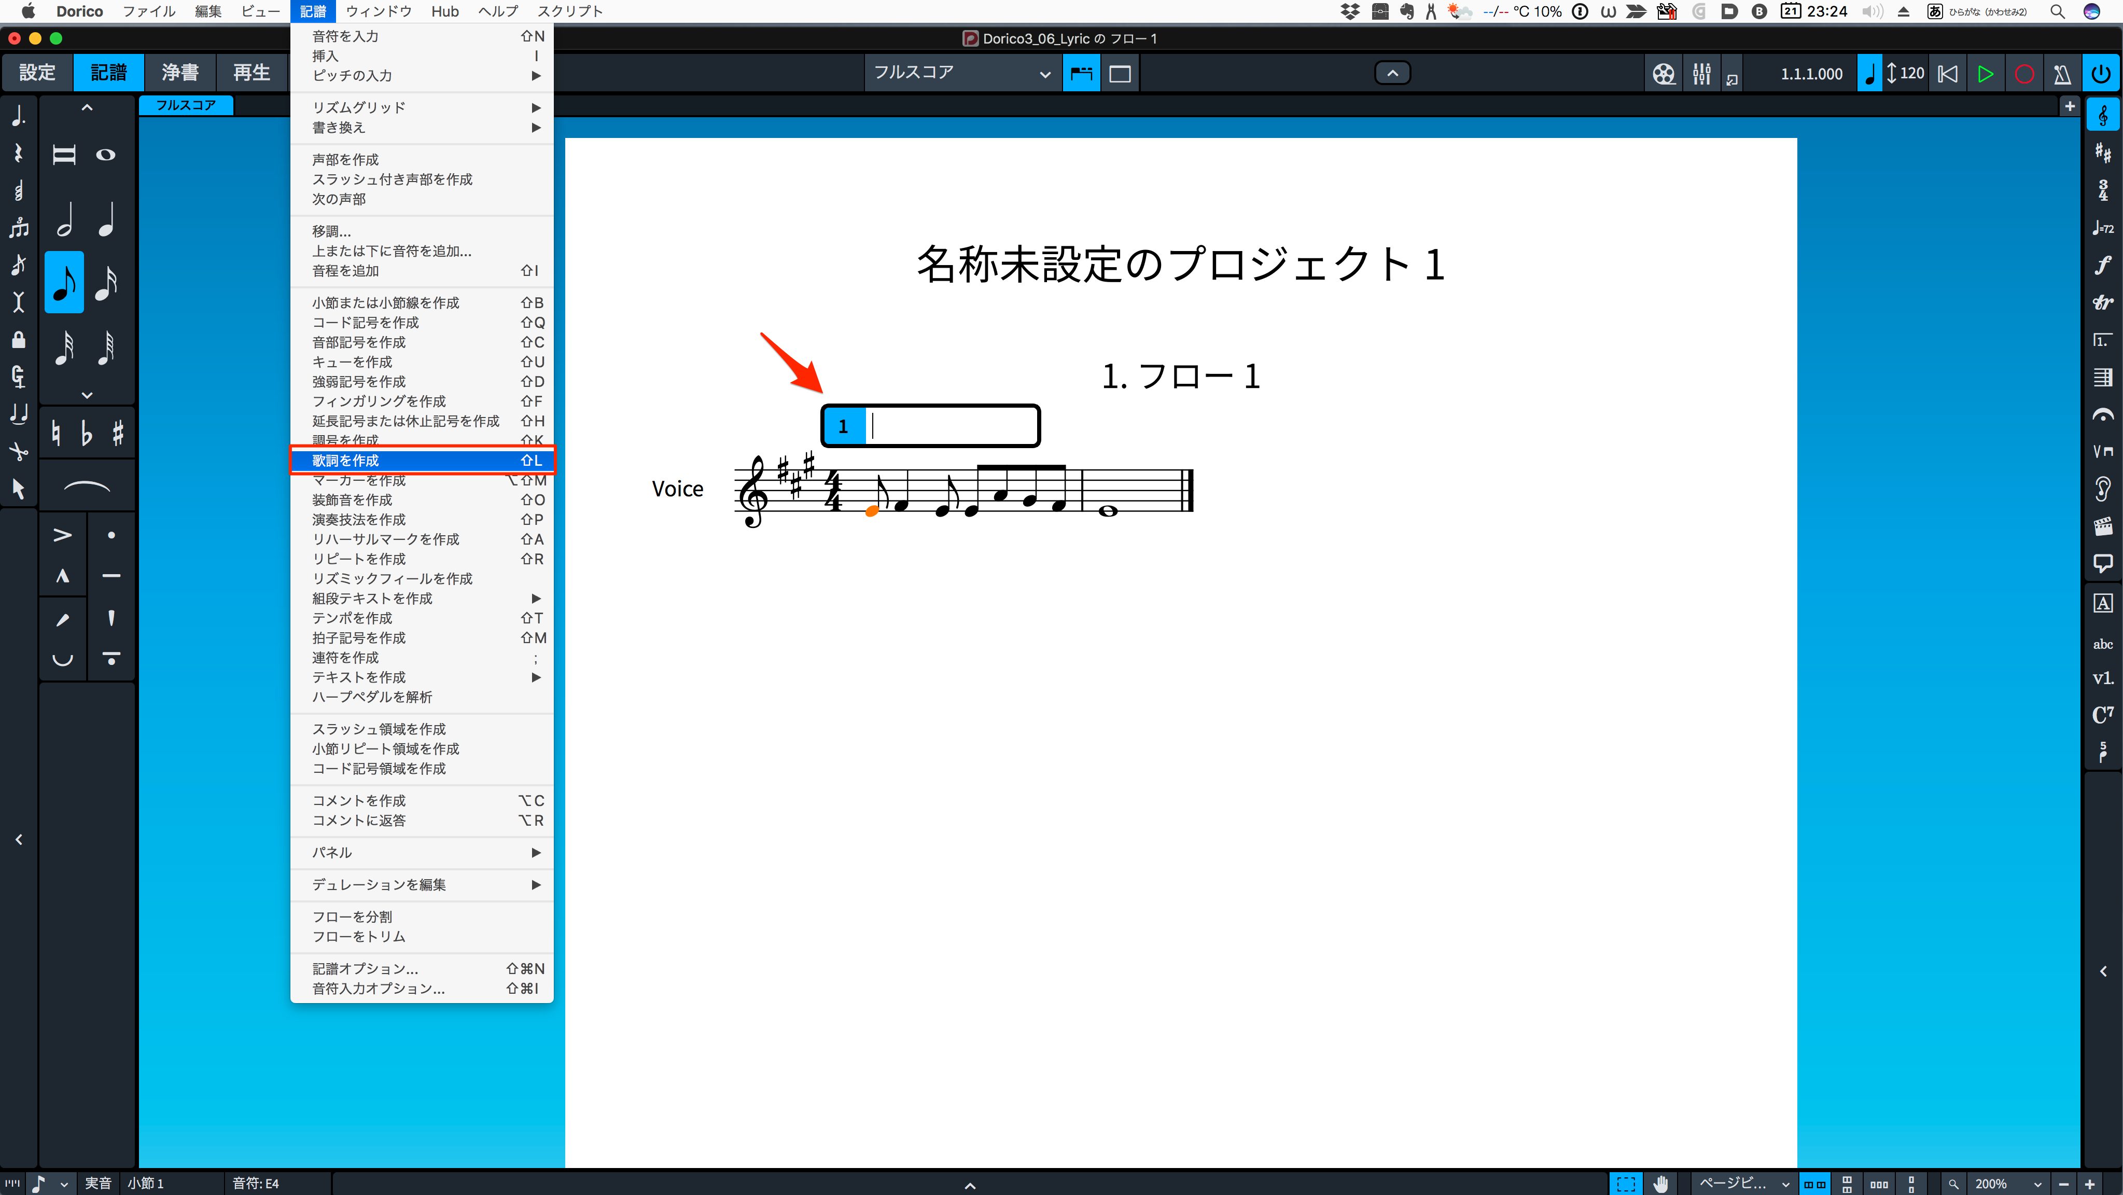Open the clefs panel
The width and height of the screenshot is (2123, 1195).
point(2102,115)
